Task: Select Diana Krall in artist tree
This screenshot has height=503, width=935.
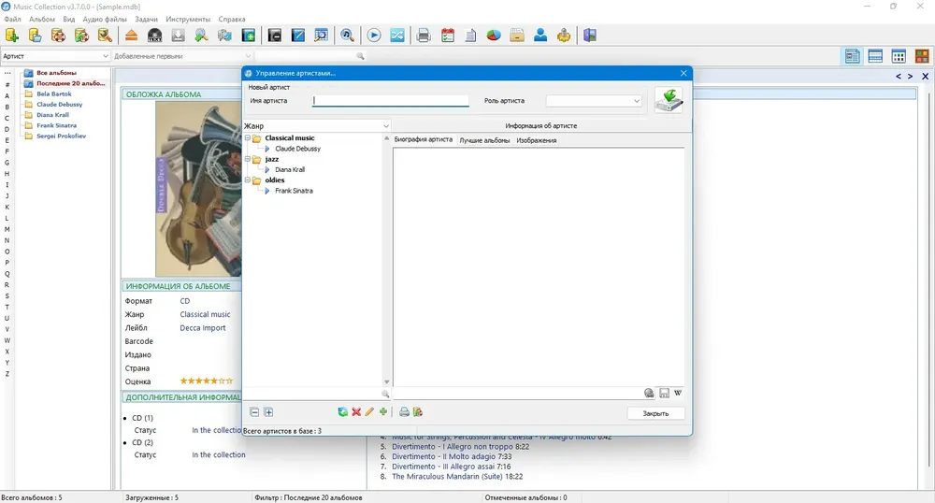Action: pyautogui.click(x=290, y=169)
